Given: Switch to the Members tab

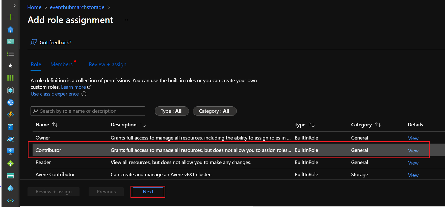Looking at the screenshot, I should [x=62, y=64].
